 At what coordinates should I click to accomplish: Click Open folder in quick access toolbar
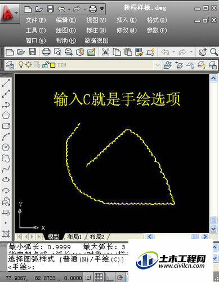coord(39,9)
